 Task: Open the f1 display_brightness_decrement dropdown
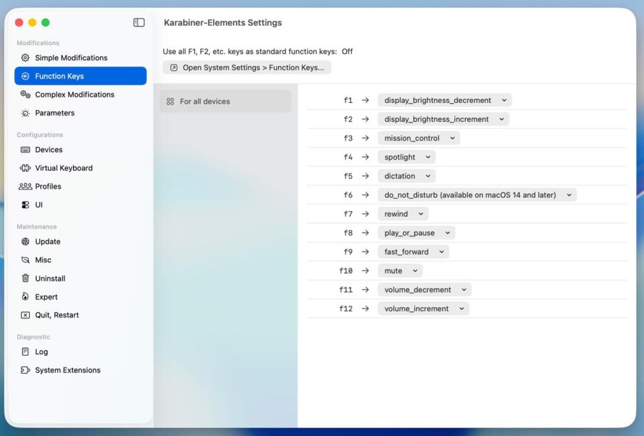(x=444, y=101)
